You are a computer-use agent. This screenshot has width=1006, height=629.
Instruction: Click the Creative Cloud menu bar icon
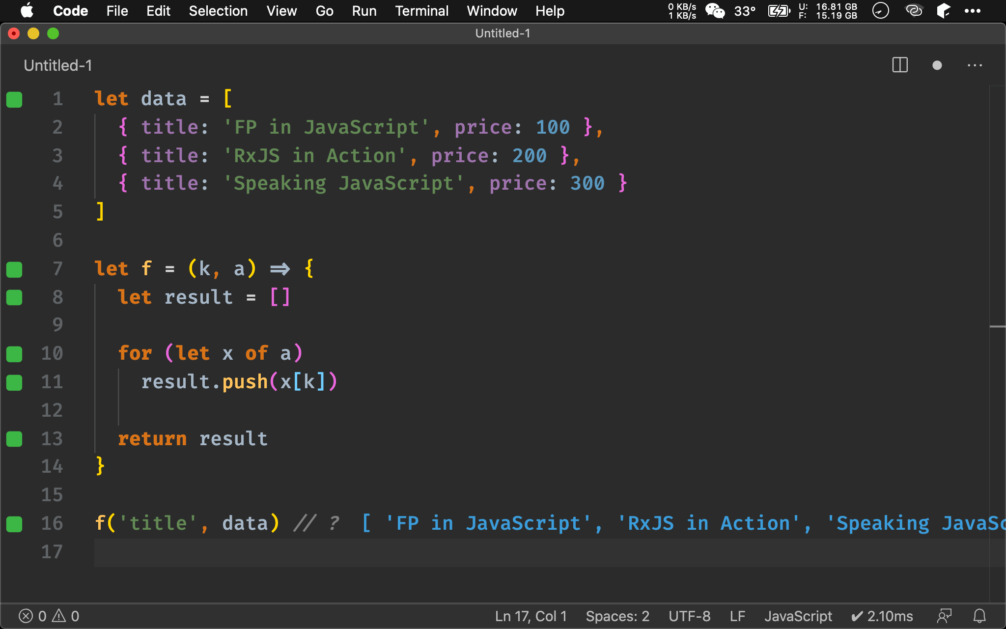tap(914, 11)
